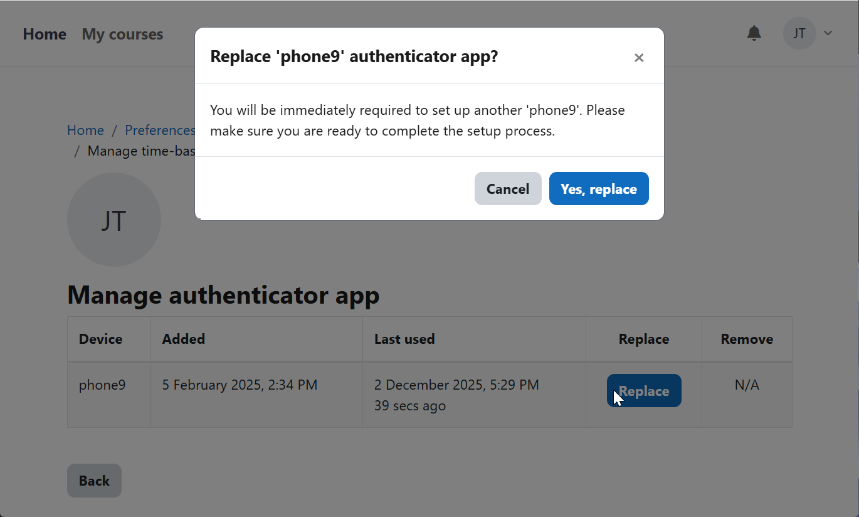Screen dimensions: 859x517
Task: Close the replace dialog with X
Action: click(x=639, y=58)
